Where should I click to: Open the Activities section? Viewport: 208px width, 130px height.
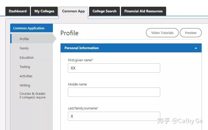tap(26, 76)
